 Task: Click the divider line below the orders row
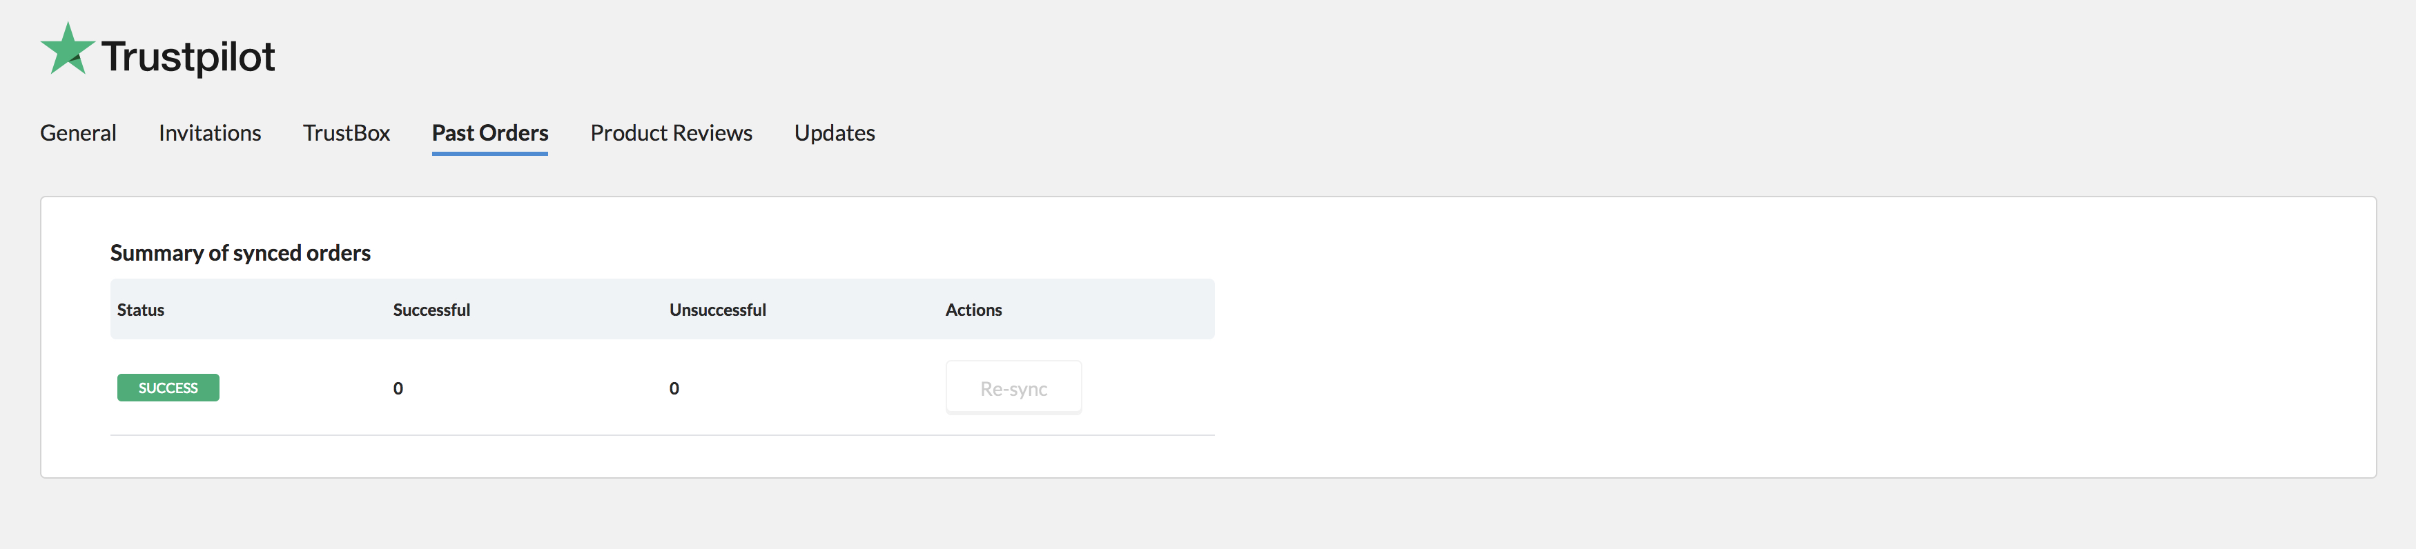(662, 436)
